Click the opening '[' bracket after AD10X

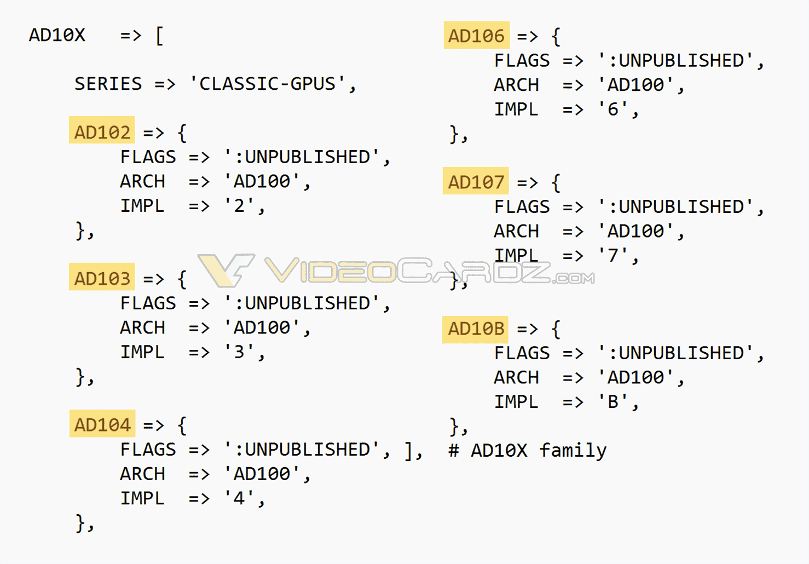coord(159,36)
